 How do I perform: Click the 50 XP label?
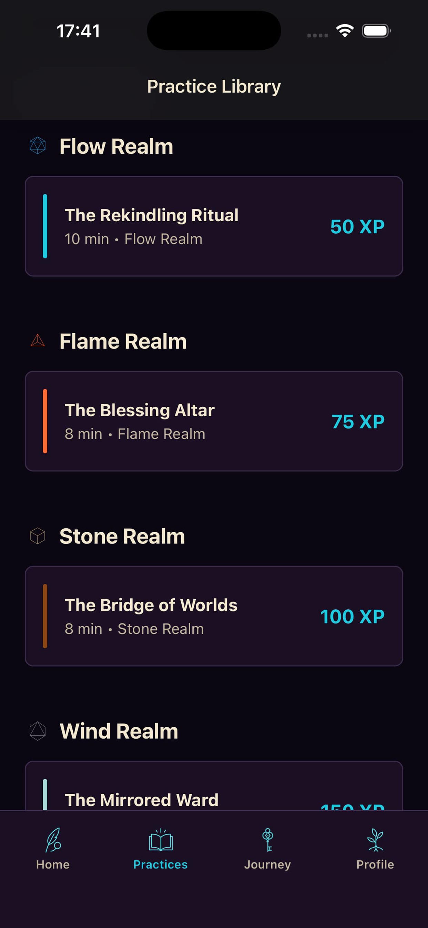click(x=357, y=226)
